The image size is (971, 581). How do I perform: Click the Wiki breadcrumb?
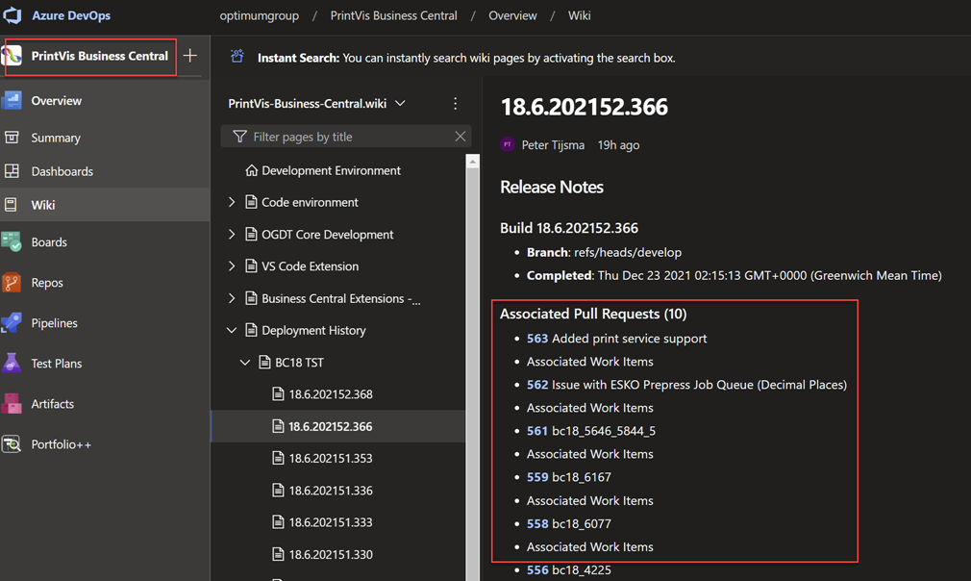pos(580,15)
